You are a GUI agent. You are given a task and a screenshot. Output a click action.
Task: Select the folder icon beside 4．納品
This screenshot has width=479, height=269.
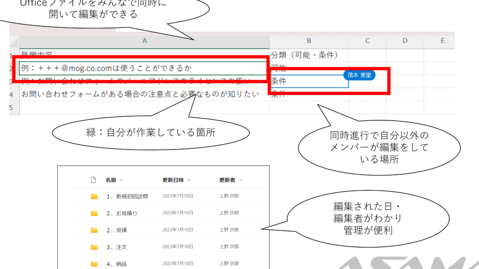(94, 264)
